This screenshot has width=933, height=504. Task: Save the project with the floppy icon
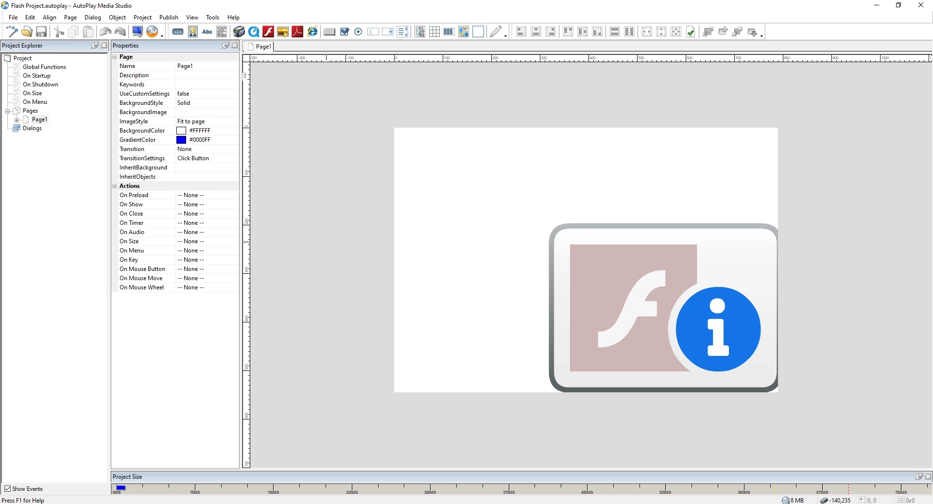(x=41, y=32)
